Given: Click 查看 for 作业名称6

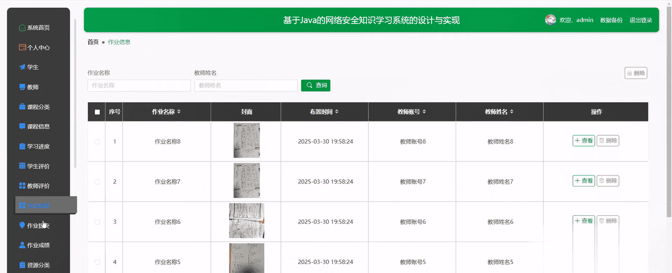Looking at the screenshot, I should click(583, 221).
